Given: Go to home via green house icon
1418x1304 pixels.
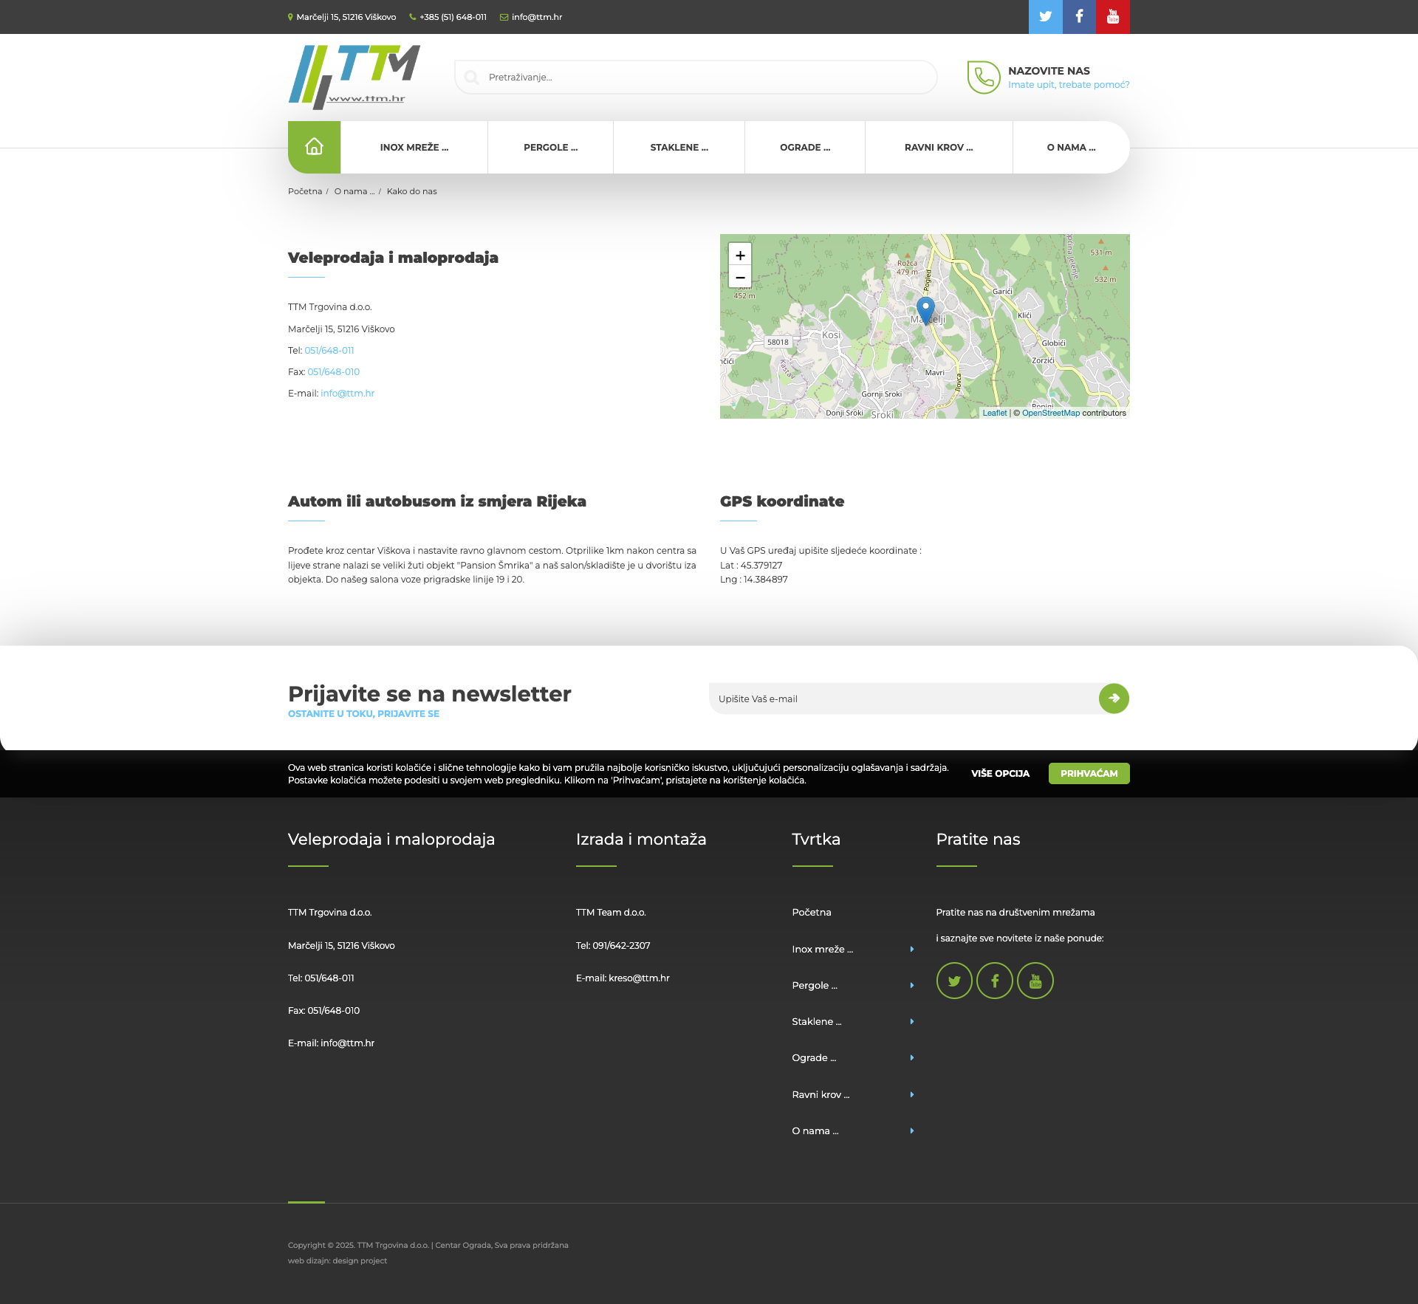Looking at the screenshot, I should pyautogui.click(x=314, y=147).
